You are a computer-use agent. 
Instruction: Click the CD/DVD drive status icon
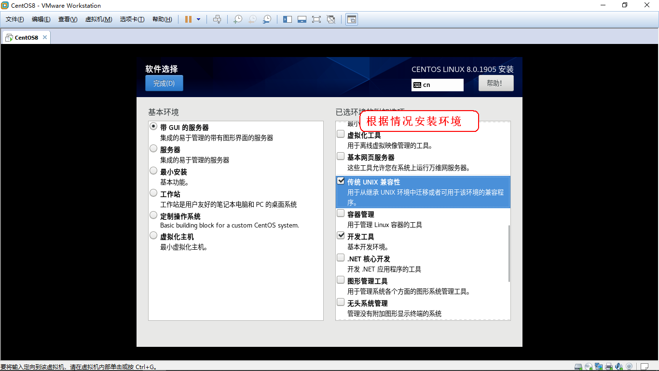(589, 367)
